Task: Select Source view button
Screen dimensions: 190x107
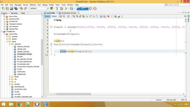Action: coord(47,16)
